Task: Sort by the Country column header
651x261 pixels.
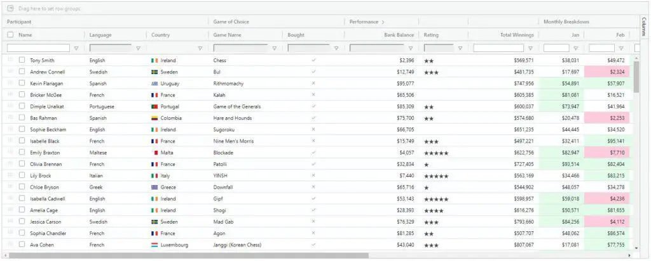Action: 160,35
